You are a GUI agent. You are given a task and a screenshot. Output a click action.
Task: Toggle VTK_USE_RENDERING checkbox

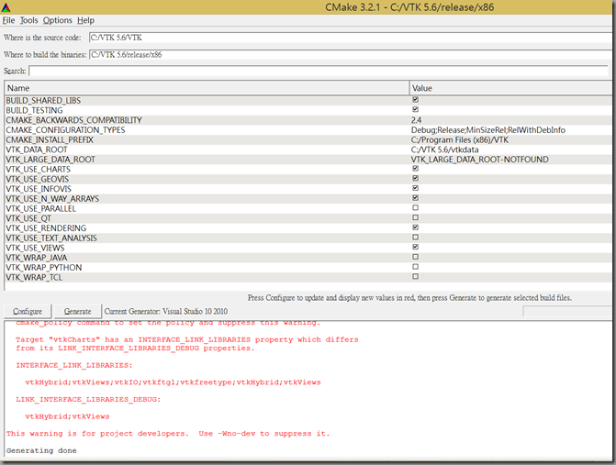[415, 227]
